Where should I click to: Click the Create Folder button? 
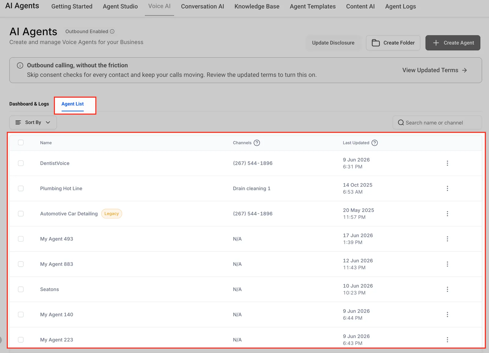pyautogui.click(x=393, y=43)
